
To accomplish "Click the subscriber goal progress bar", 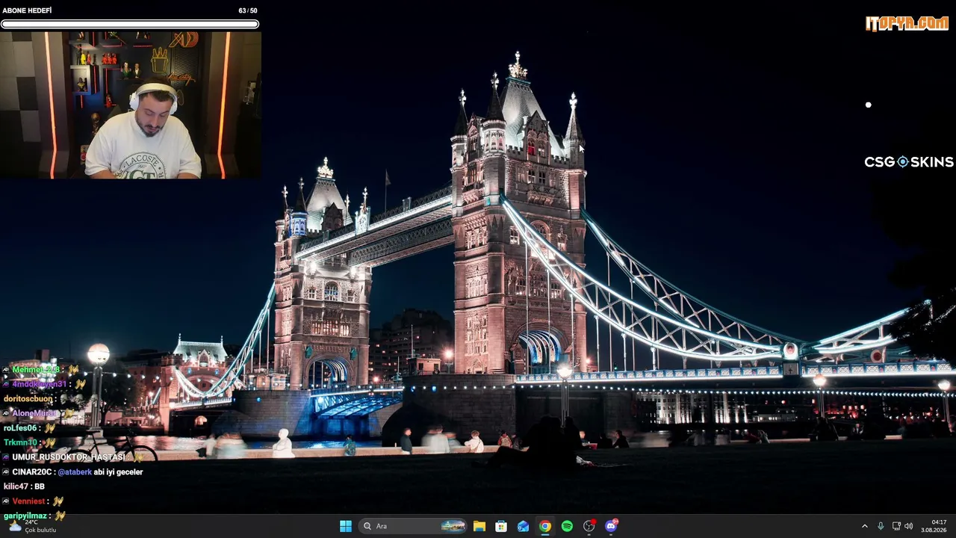I will coord(130,24).
